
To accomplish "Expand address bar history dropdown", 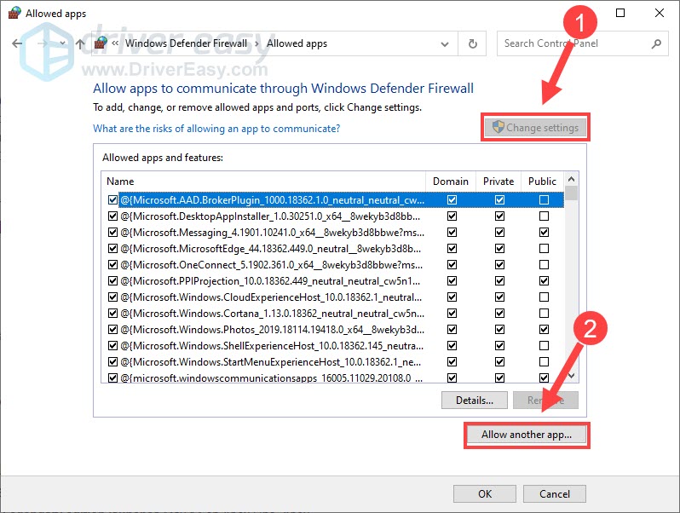I will click(x=445, y=43).
